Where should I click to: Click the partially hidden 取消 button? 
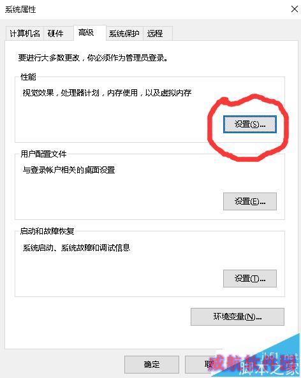pos(198,364)
